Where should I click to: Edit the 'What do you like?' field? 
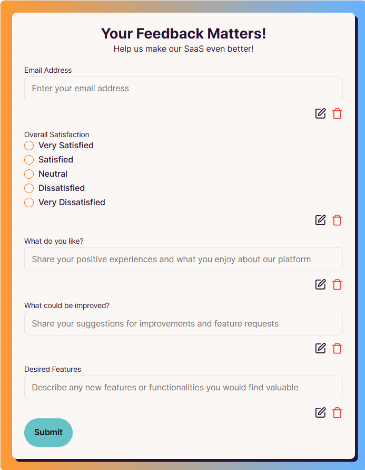click(320, 284)
